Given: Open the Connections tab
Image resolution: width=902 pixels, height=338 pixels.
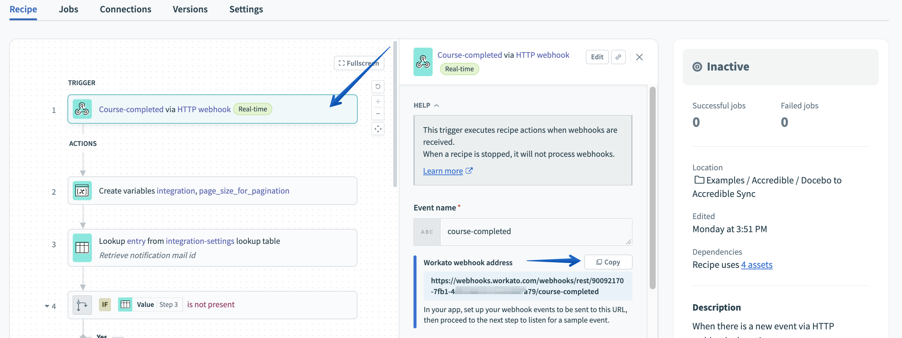Looking at the screenshot, I should tap(126, 9).
